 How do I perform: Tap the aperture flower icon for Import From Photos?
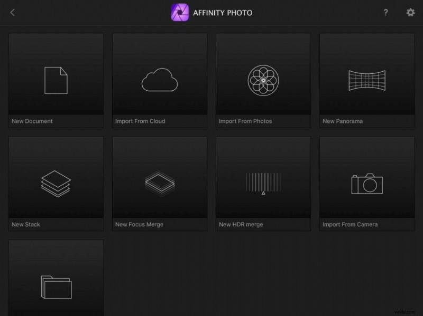point(263,79)
